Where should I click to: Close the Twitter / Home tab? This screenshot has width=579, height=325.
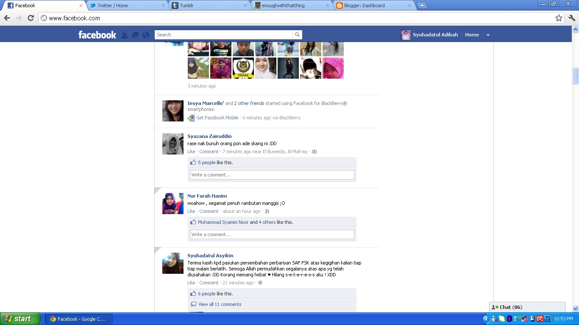[163, 6]
